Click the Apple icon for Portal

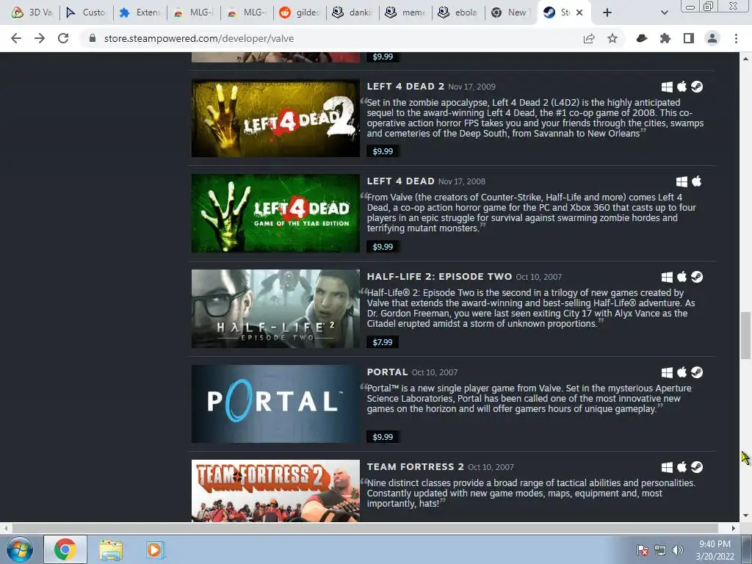681,372
